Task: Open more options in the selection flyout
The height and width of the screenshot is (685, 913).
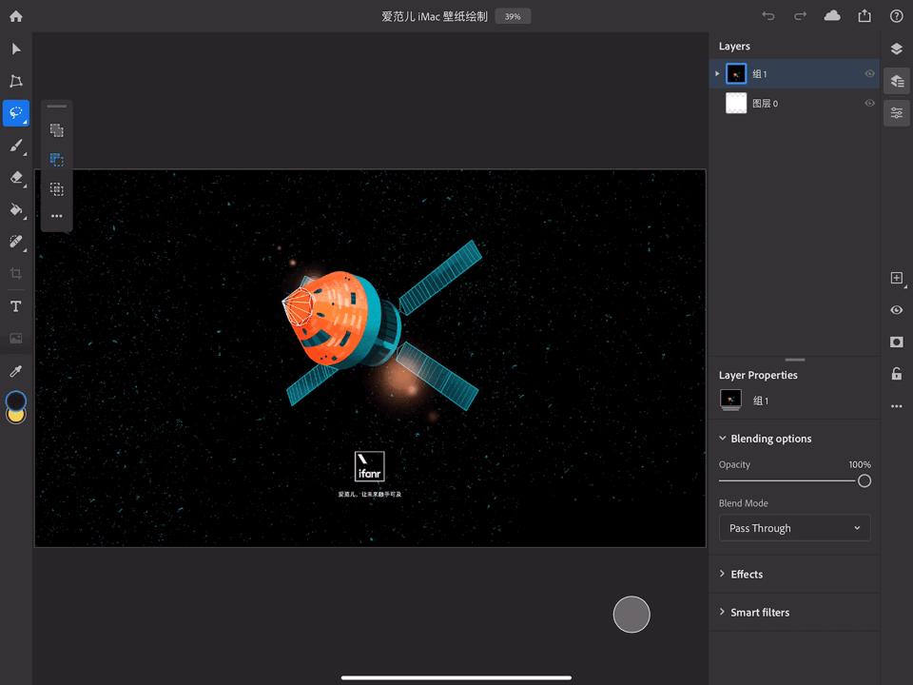Action: click(56, 216)
